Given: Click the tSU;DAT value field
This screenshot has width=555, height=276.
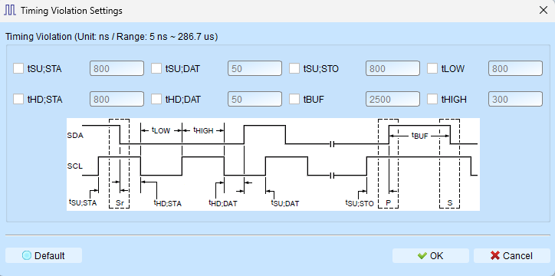Looking at the screenshot, I should point(255,68).
